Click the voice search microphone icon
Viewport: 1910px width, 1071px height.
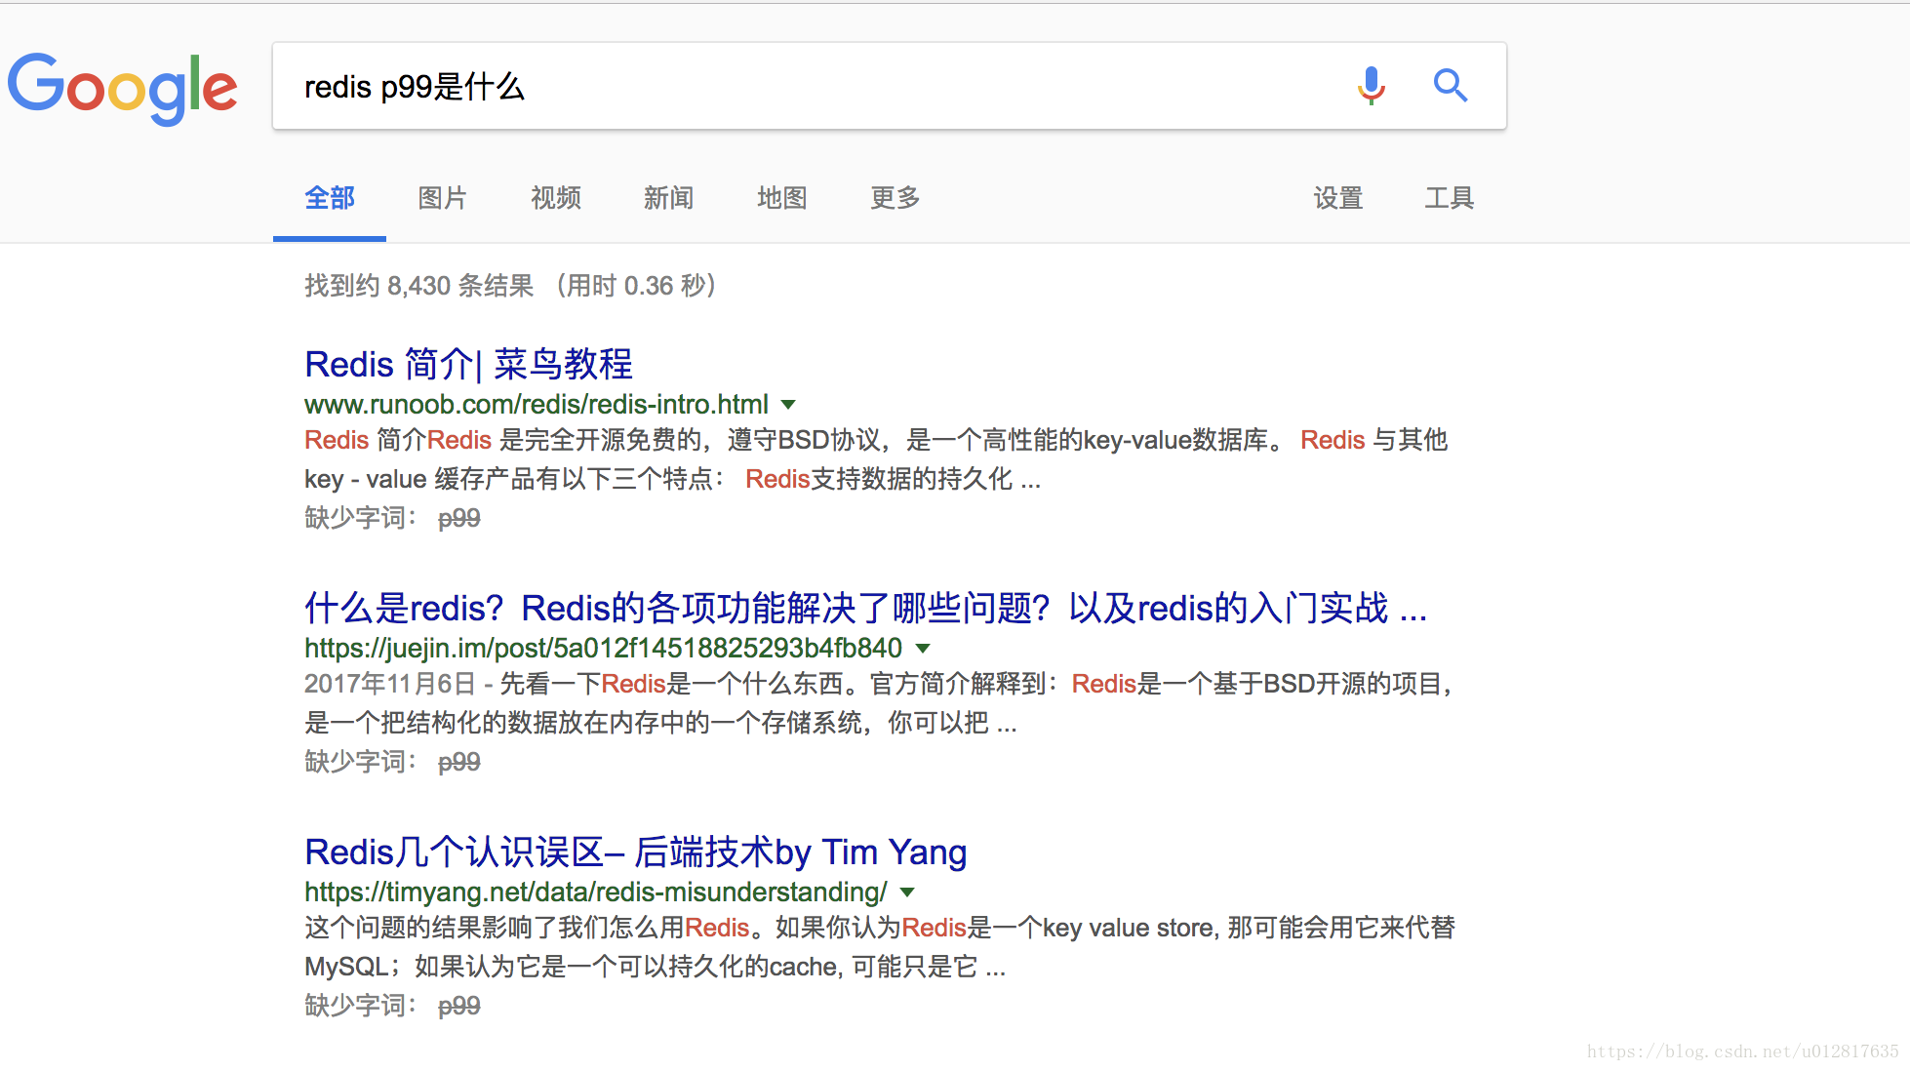[x=1371, y=86]
